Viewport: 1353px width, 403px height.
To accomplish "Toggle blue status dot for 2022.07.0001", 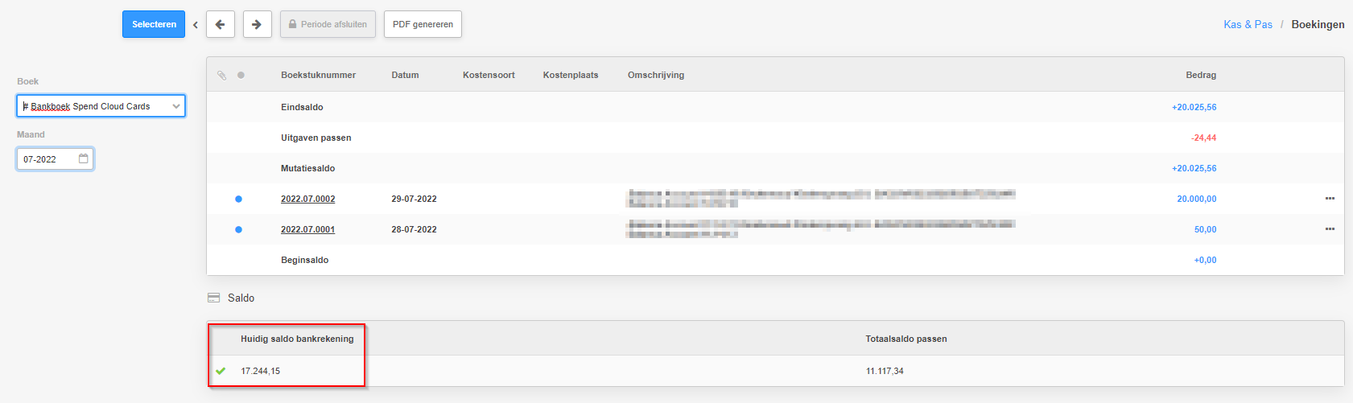I will point(238,229).
